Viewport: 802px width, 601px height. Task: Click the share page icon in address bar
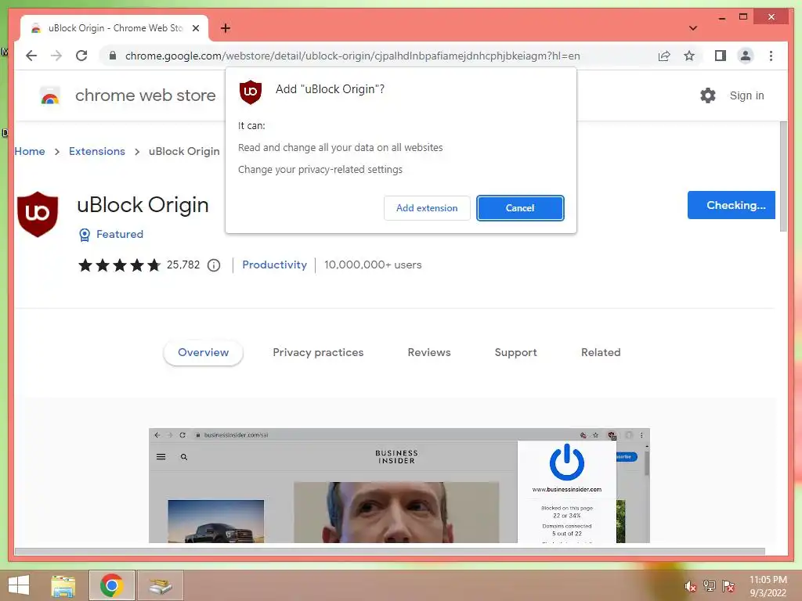[664, 56]
